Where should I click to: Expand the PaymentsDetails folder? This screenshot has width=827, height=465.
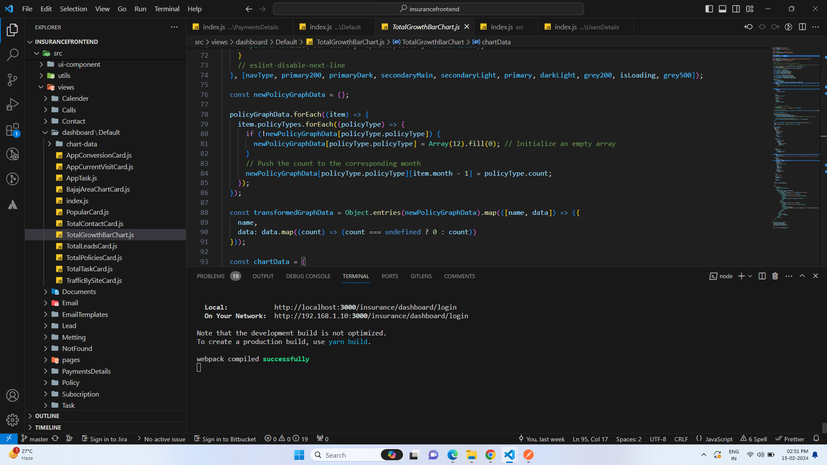tap(86, 371)
